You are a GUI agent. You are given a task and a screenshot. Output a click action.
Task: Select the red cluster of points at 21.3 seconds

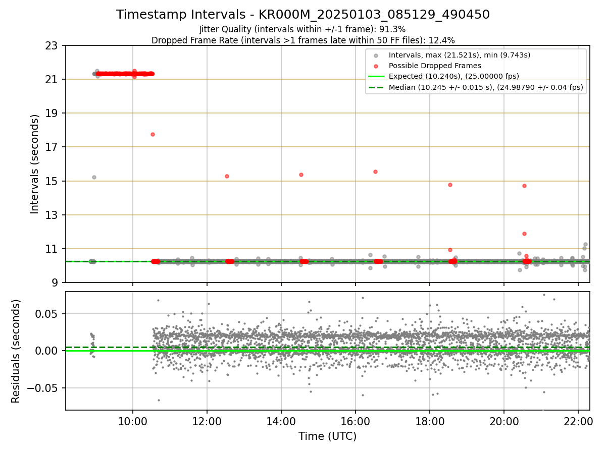[124, 74]
